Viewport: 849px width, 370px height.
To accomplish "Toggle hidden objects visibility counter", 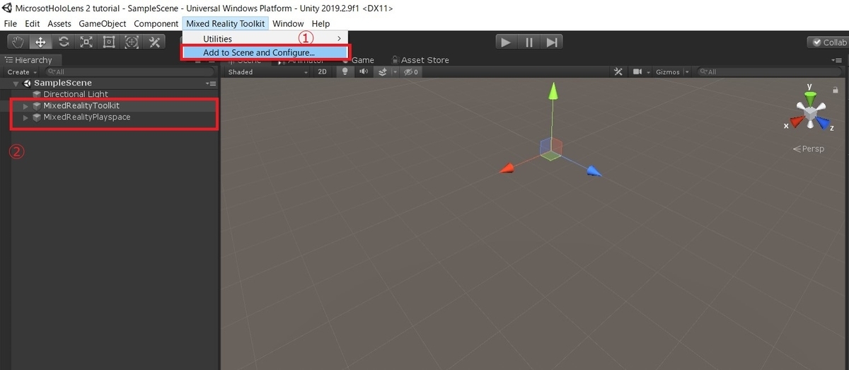I will pos(410,72).
